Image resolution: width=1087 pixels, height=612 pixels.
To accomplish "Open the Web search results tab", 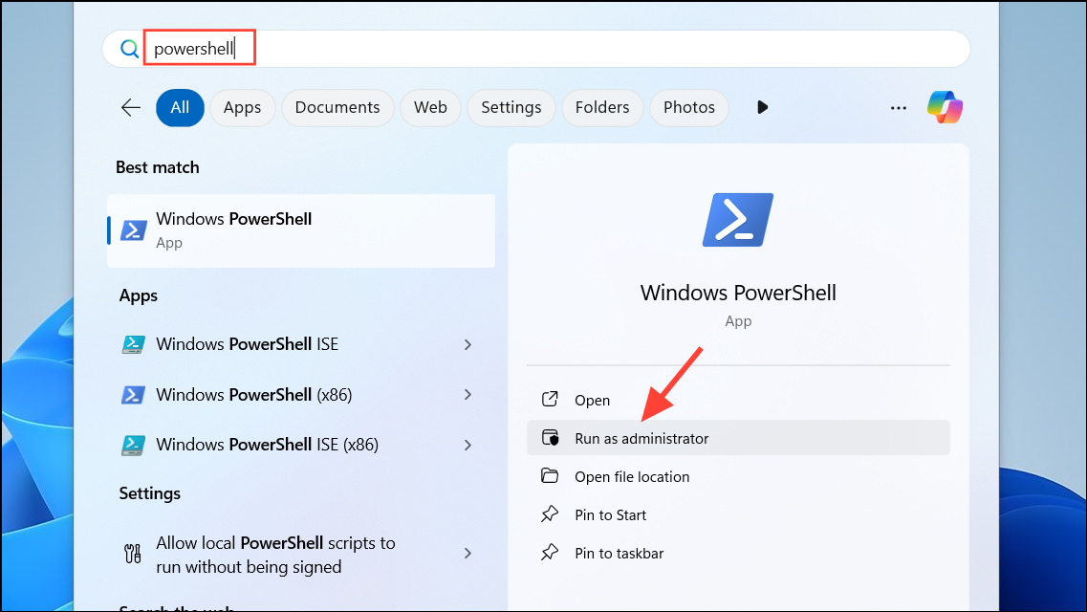I will 430,107.
